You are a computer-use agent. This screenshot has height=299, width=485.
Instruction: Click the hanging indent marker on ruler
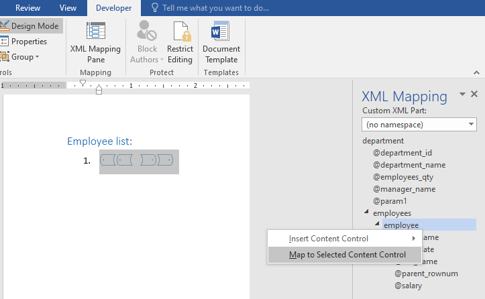point(99,88)
